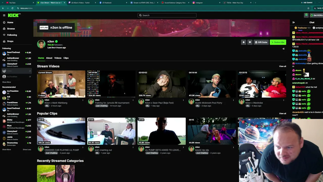Reload the page with the browser refresh icon
Viewport: 323px width, 182px height.
pyautogui.click(x=12, y=8)
